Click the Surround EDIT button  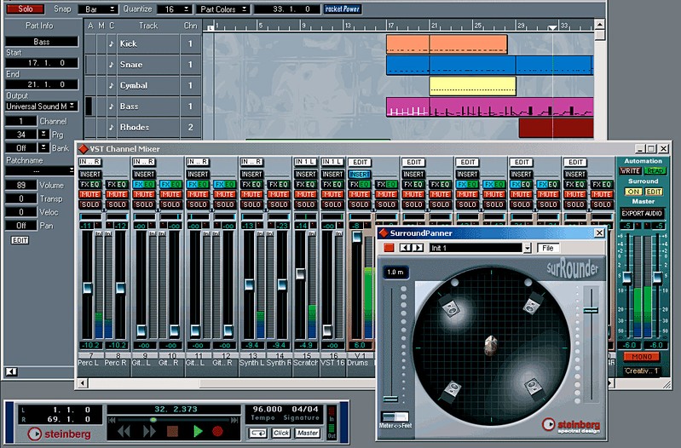tap(654, 192)
